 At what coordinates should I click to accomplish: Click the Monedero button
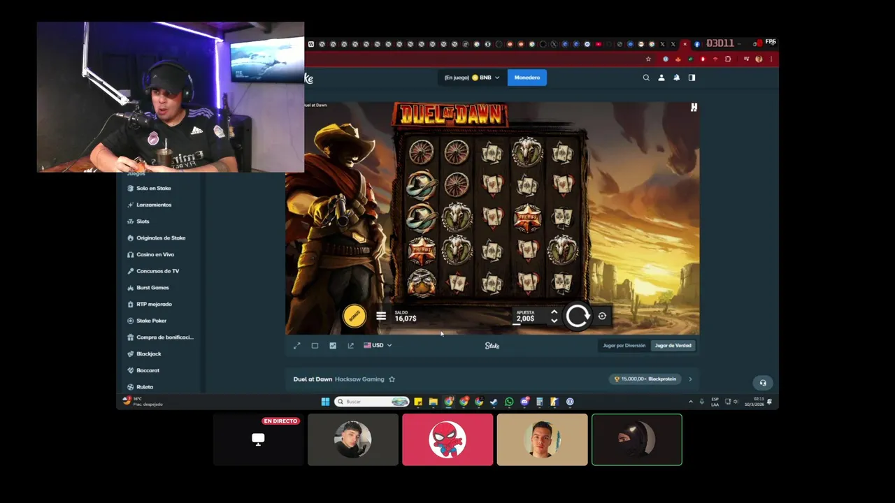[527, 78]
